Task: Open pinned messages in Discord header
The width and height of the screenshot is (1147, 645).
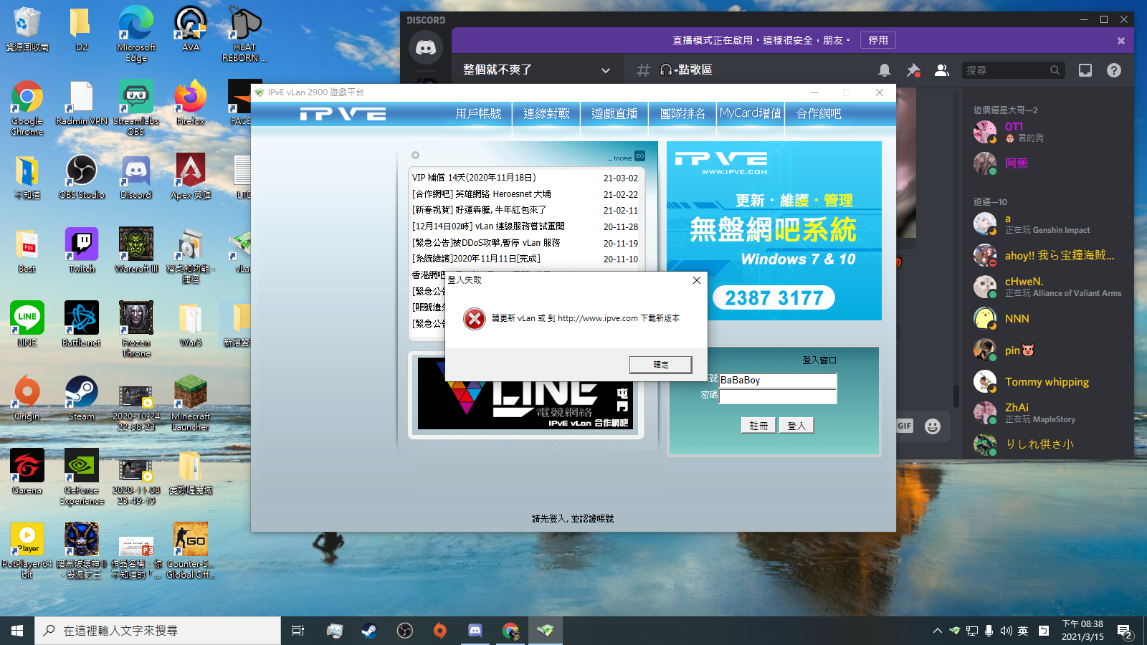Action: (913, 70)
